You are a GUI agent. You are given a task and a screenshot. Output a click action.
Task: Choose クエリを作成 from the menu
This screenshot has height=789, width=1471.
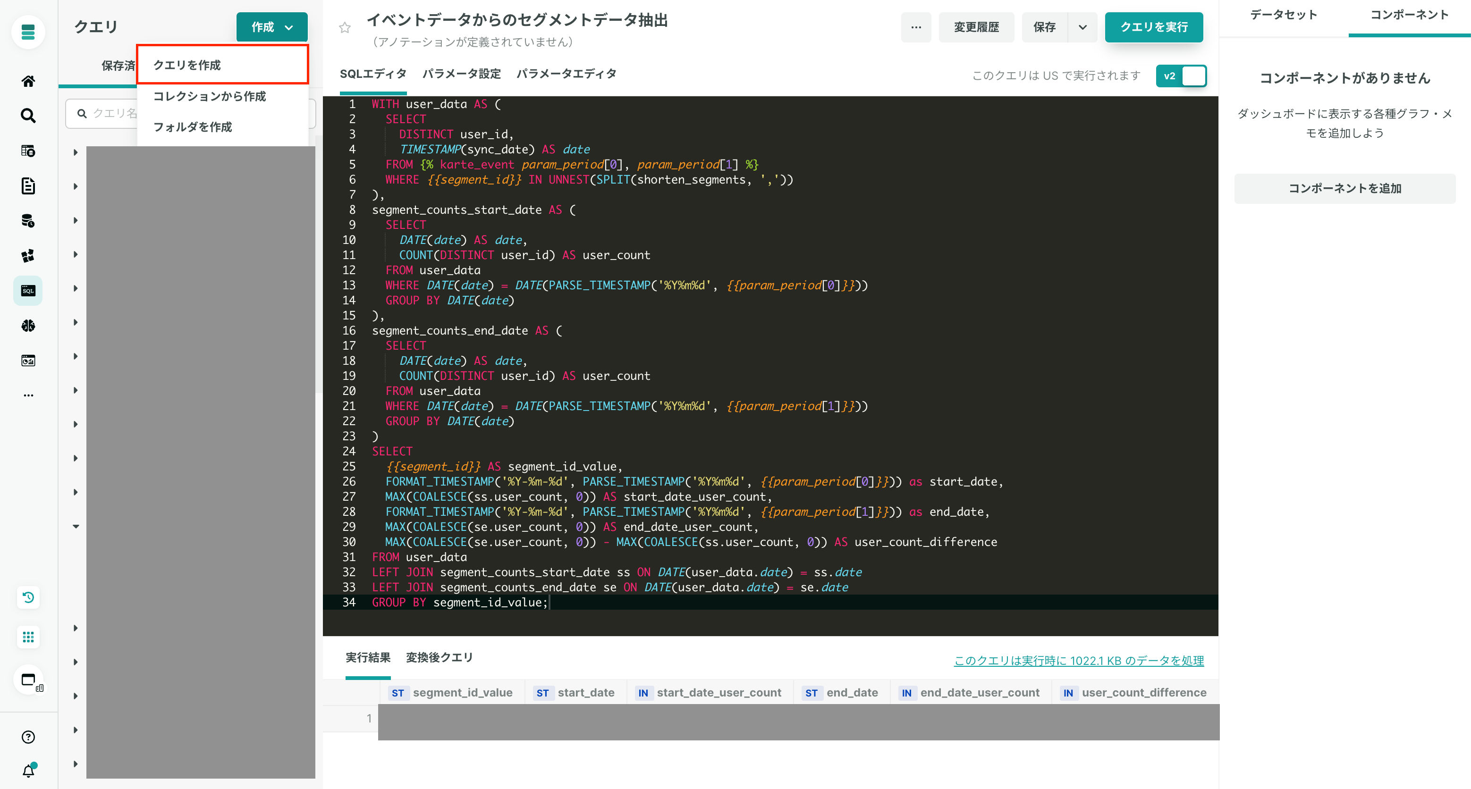(x=223, y=65)
